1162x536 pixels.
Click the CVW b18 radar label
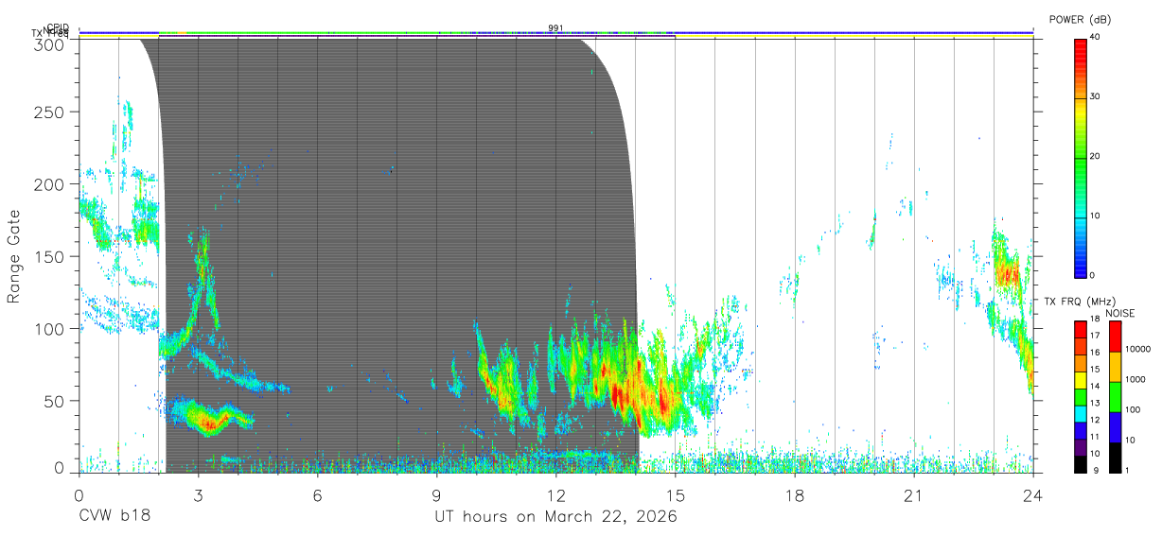(x=114, y=517)
